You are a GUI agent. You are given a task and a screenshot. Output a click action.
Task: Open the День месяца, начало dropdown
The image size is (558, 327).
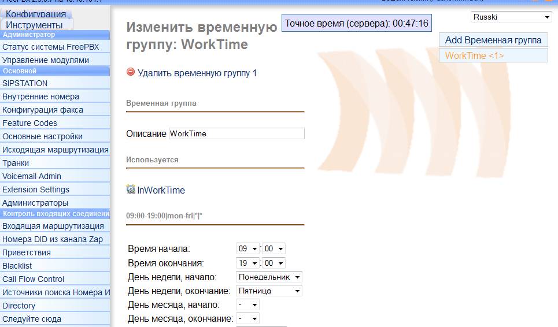(x=247, y=304)
